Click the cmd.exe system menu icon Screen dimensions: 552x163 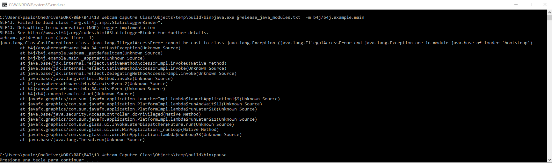click(4, 5)
